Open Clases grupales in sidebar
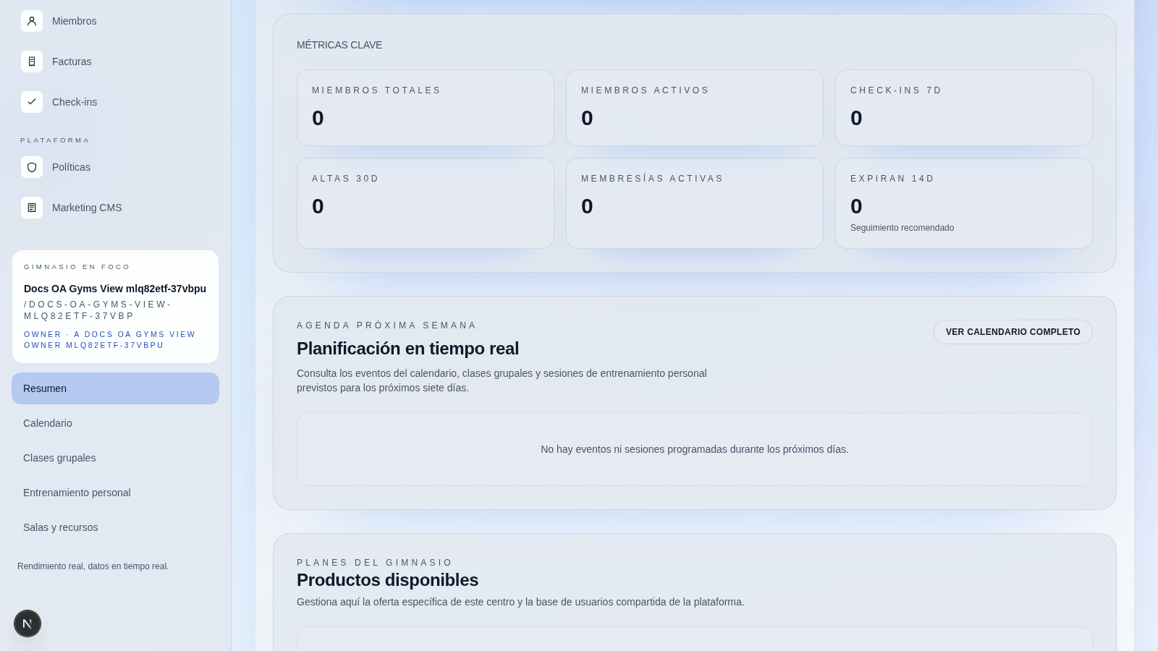The width and height of the screenshot is (1158, 651). pos(59,458)
